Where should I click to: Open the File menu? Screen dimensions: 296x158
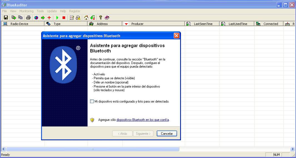point(4,11)
